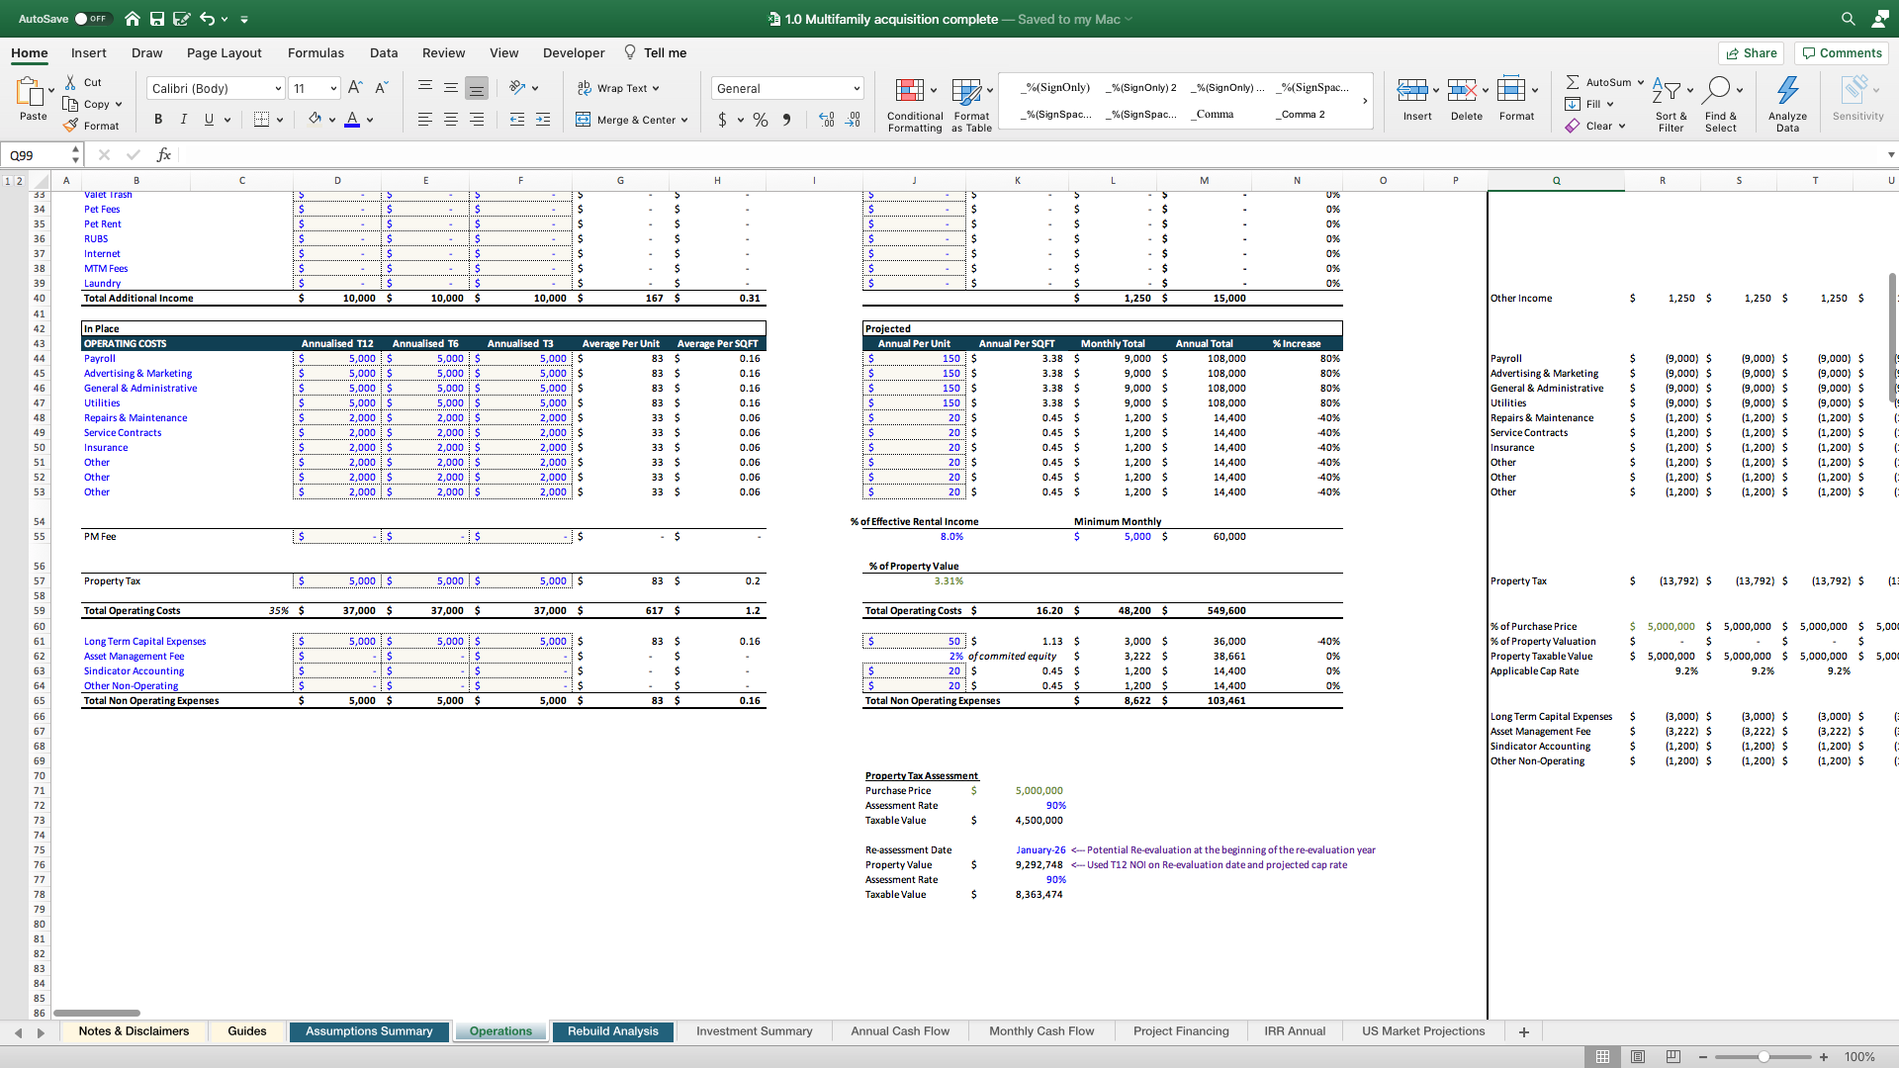The image size is (1899, 1068).
Task: Switch to the Formulas ribbon tab
Action: pos(316,52)
